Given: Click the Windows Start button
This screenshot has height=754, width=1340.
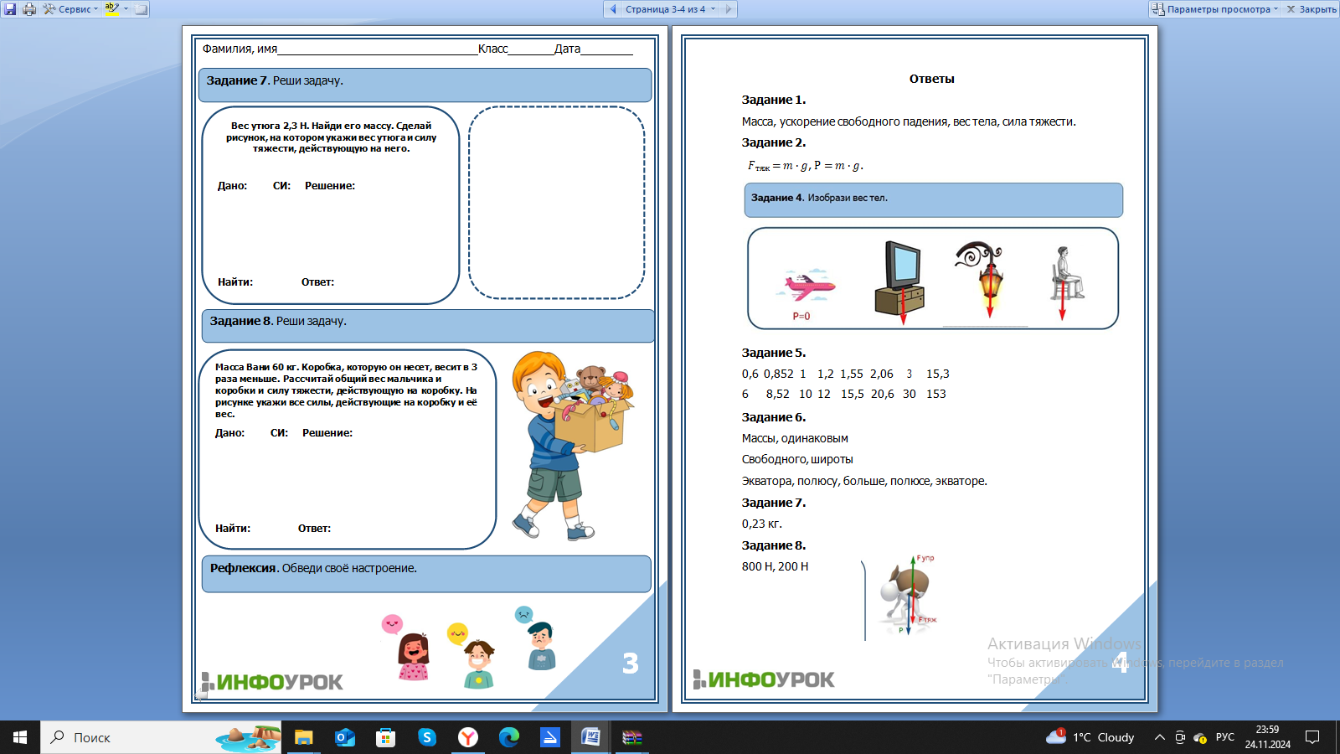Looking at the screenshot, I should [20, 737].
